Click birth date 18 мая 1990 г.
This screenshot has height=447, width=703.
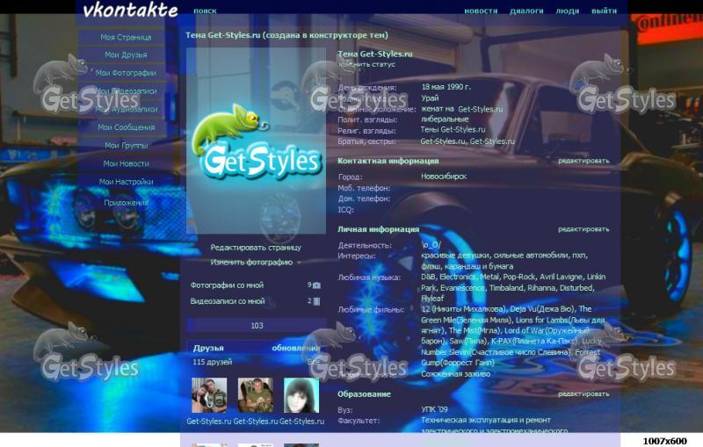tap(446, 87)
